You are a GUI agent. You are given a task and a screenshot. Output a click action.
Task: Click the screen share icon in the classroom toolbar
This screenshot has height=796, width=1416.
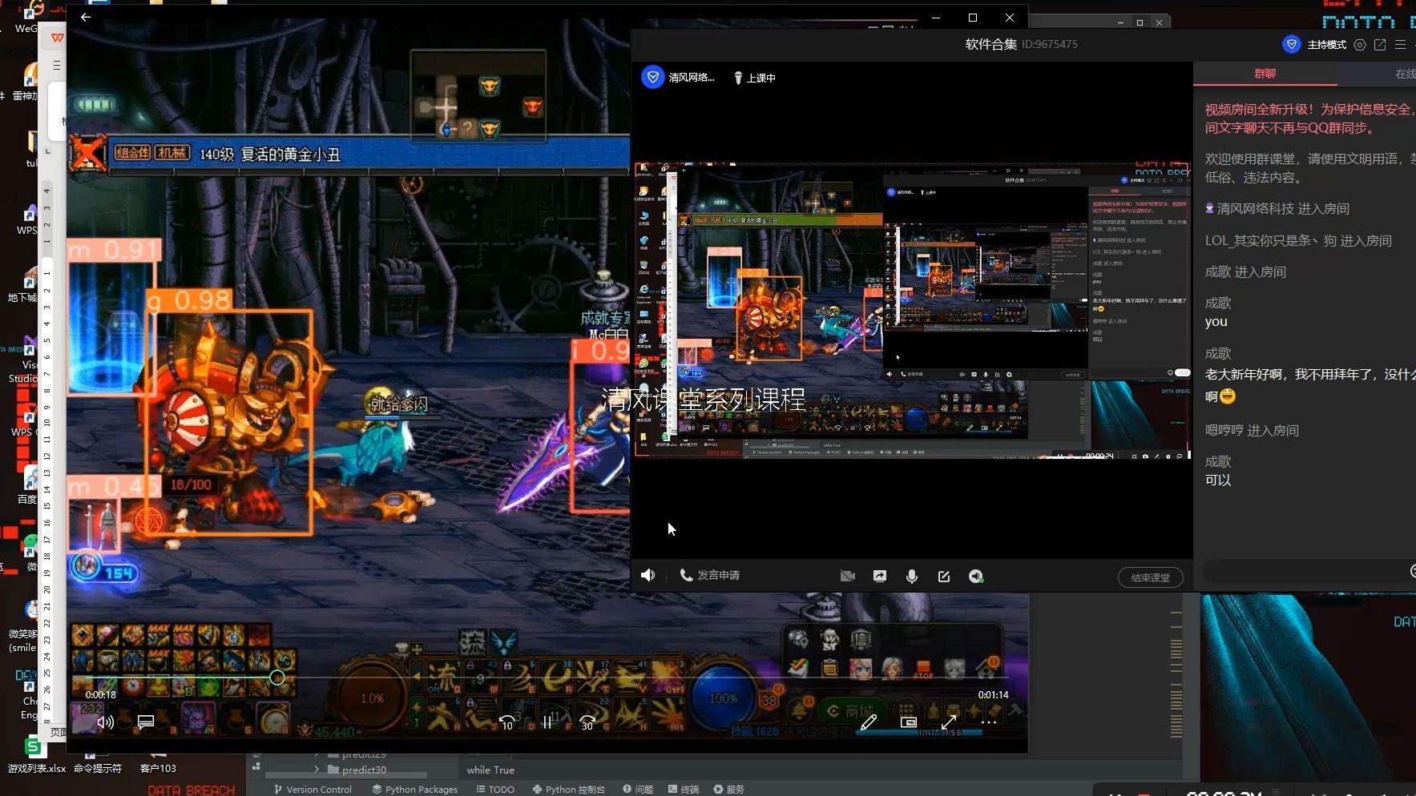[879, 576]
